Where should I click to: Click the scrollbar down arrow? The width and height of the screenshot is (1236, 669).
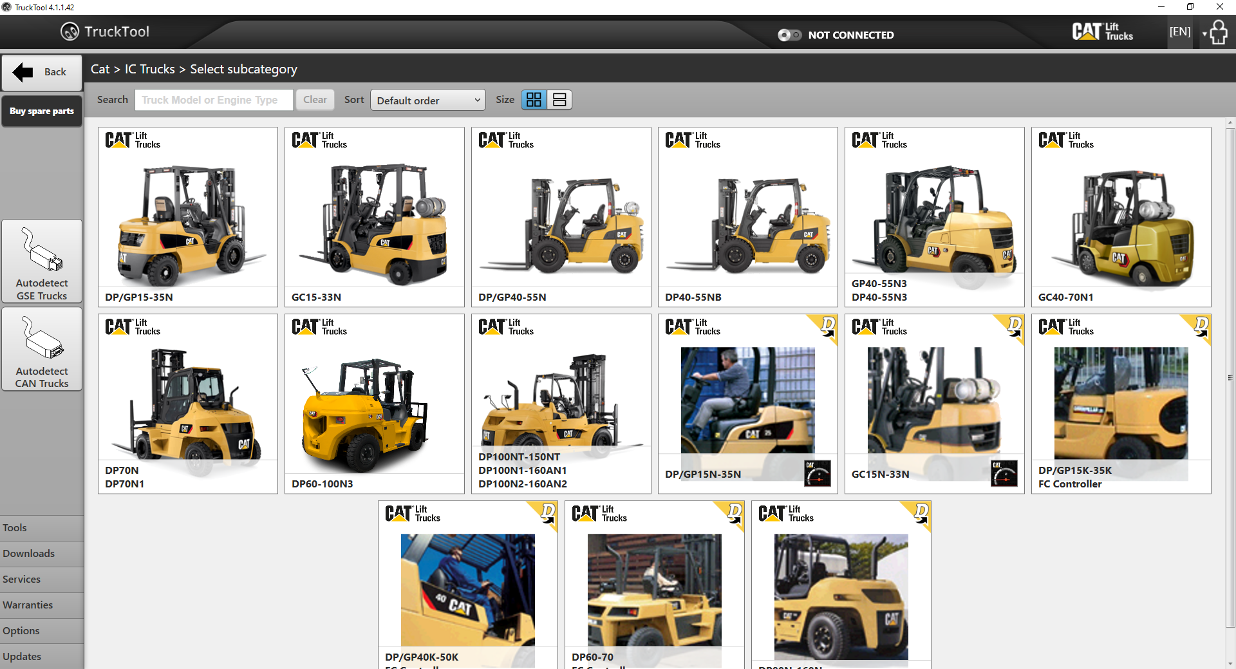tap(1230, 663)
